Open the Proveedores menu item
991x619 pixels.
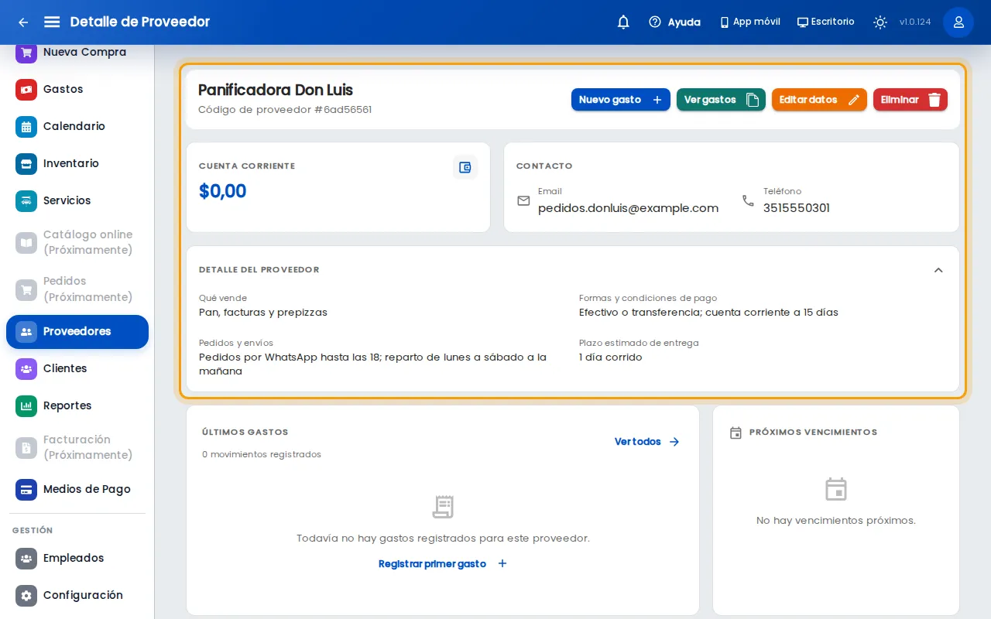77,332
